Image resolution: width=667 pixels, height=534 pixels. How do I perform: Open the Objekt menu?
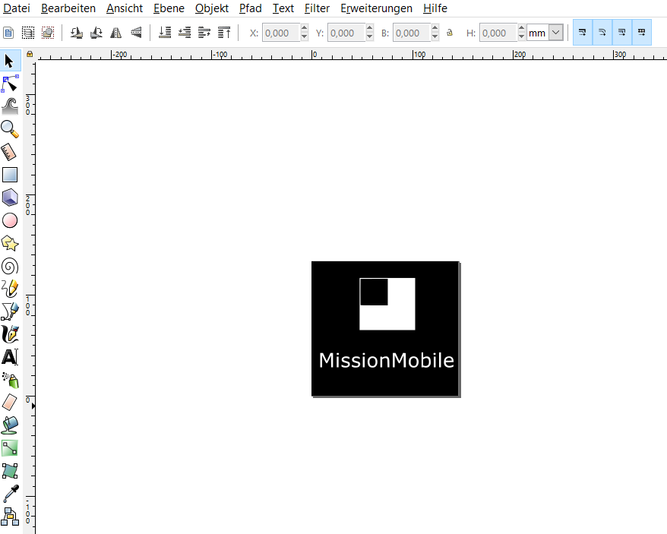pos(212,8)
